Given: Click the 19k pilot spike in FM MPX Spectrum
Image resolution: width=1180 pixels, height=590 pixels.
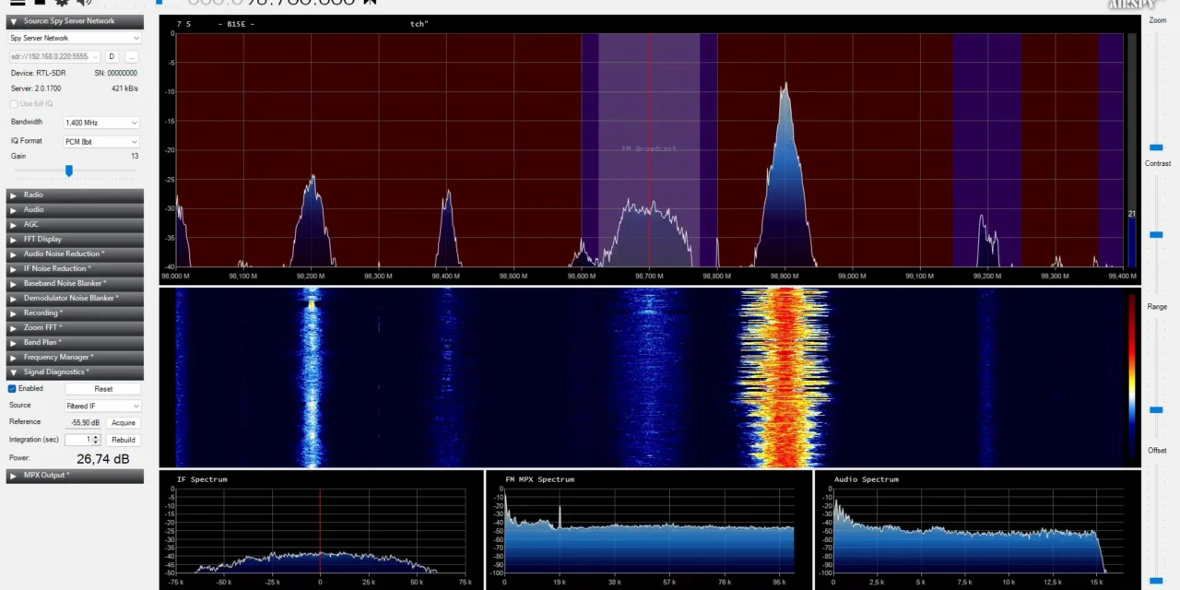Looking at the screenshot, I should 560,516.
